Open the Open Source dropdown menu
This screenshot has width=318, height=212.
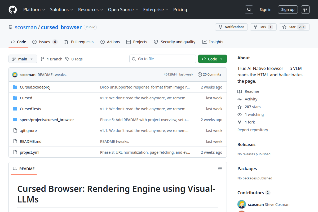(123, 10)
